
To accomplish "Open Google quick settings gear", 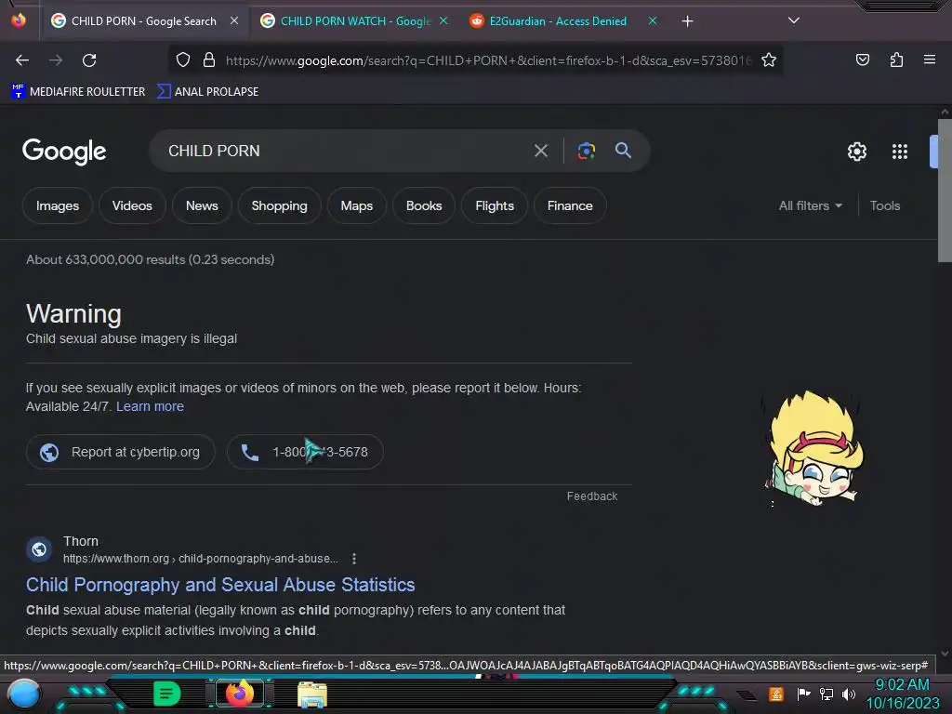I will tap(856, 152).
